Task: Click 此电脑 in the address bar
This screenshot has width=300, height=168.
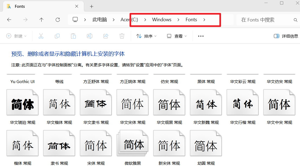Action: [x=100, y=20]
